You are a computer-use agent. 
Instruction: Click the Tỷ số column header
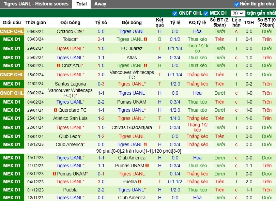coord(101,22)
